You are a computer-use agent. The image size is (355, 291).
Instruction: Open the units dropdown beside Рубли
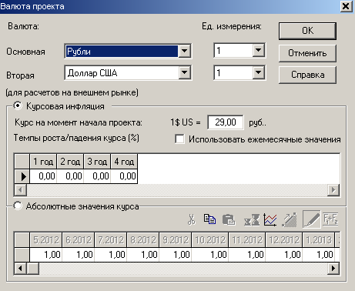(x=258, y=50)
